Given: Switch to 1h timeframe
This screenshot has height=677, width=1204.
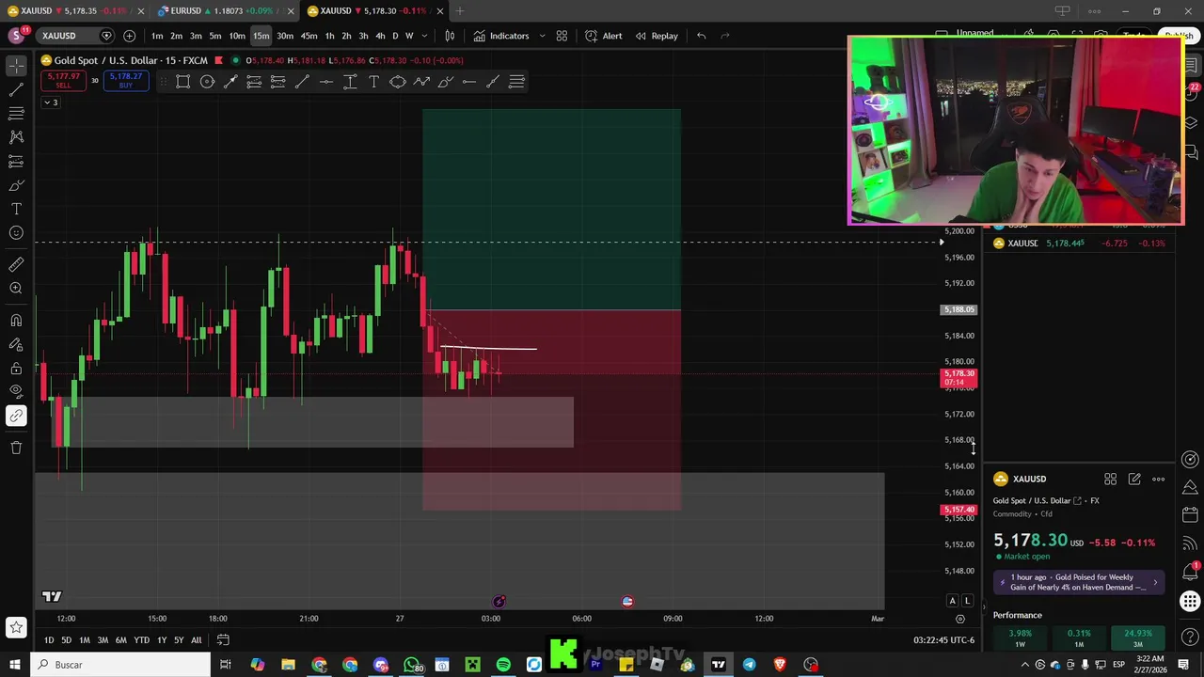Looking at the screenshot, I should (329, 36).
